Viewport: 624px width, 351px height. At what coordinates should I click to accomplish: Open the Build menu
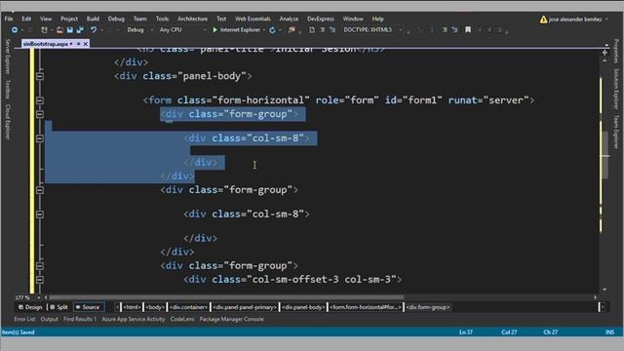click(x=93, y=19)
